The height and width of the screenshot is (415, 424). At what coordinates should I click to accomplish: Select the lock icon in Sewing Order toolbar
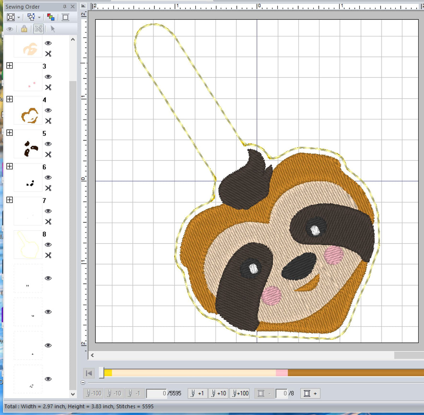[x=24, y=29]
